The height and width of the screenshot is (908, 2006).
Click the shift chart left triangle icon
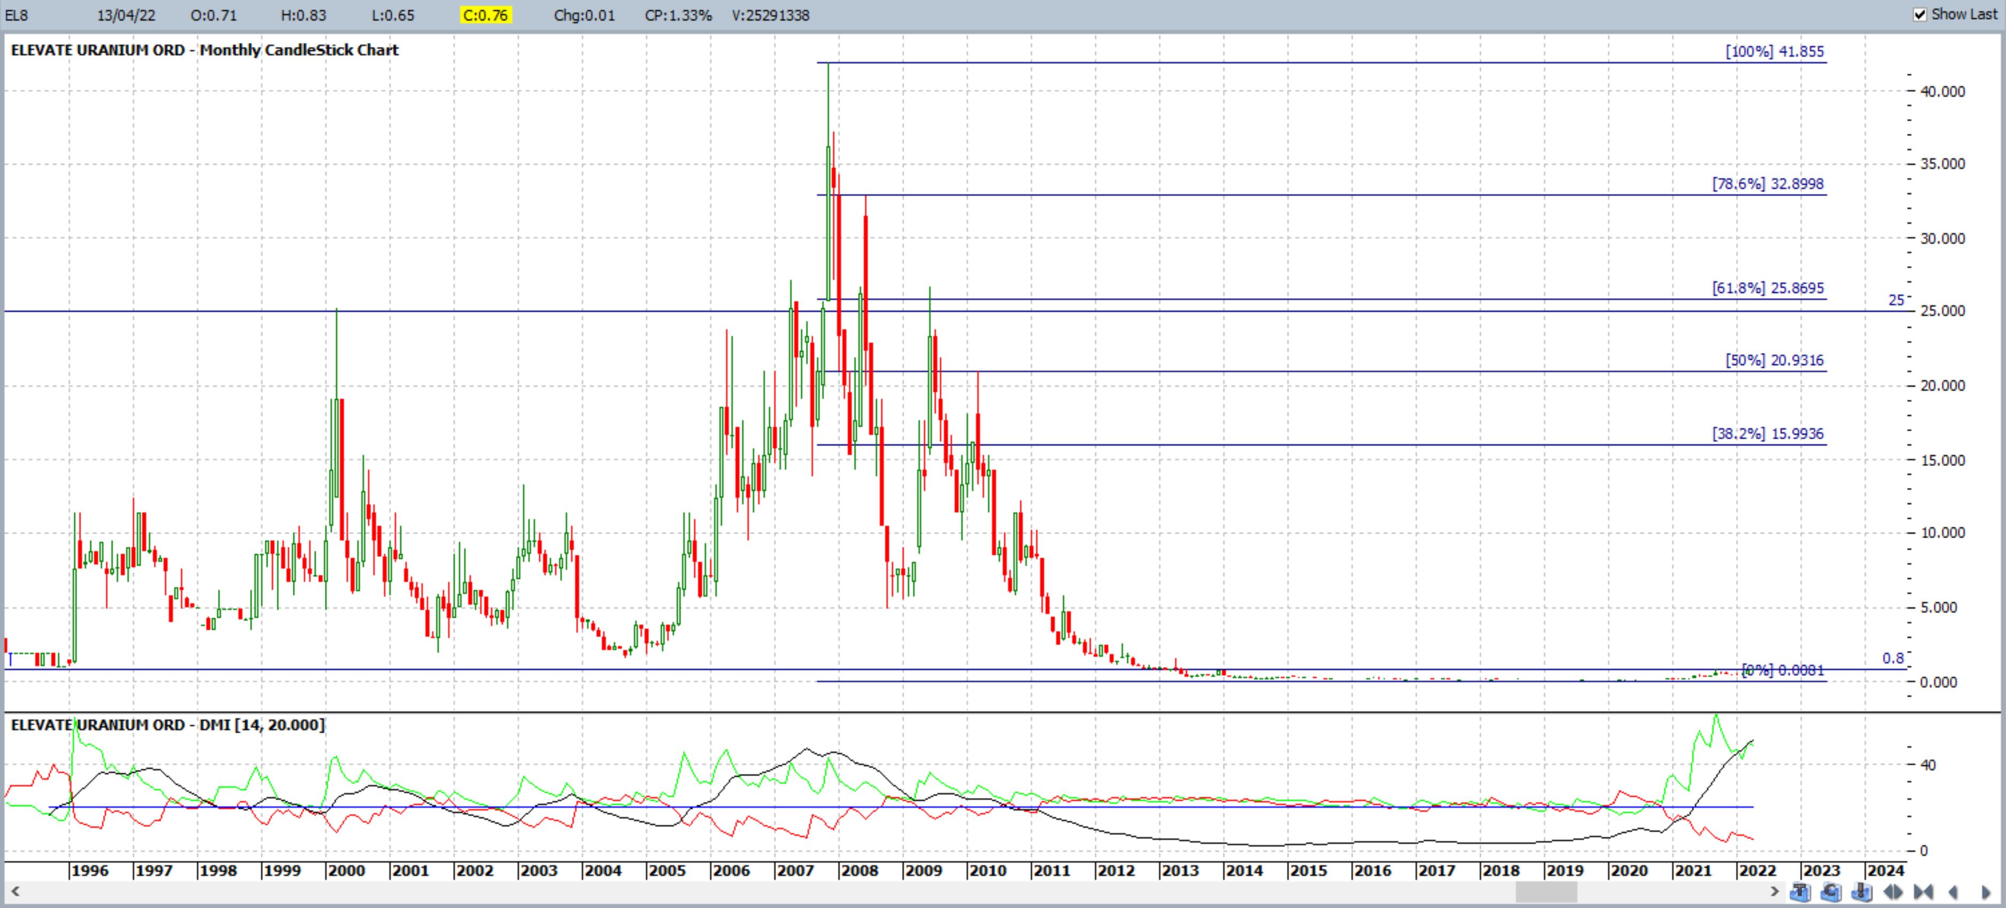click(x=1954, y=893)
